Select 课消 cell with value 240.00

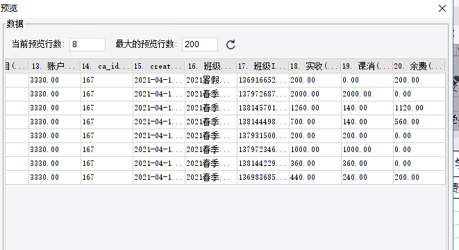pyautogui.click(x=367, y=177)
